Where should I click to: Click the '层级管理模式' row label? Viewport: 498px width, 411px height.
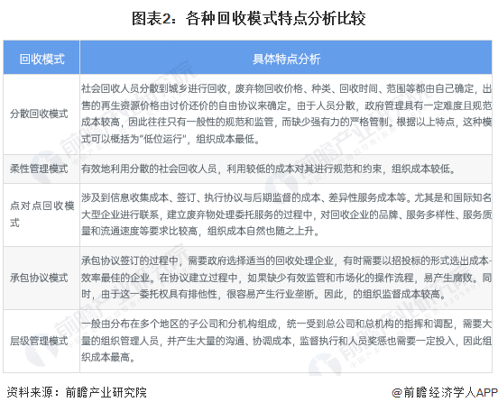(39, 341)
